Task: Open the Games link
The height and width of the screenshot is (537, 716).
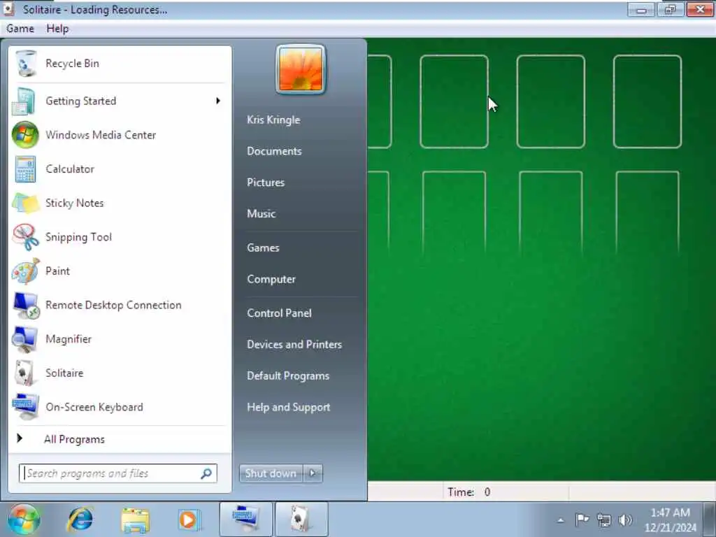Action: point(263,248)
